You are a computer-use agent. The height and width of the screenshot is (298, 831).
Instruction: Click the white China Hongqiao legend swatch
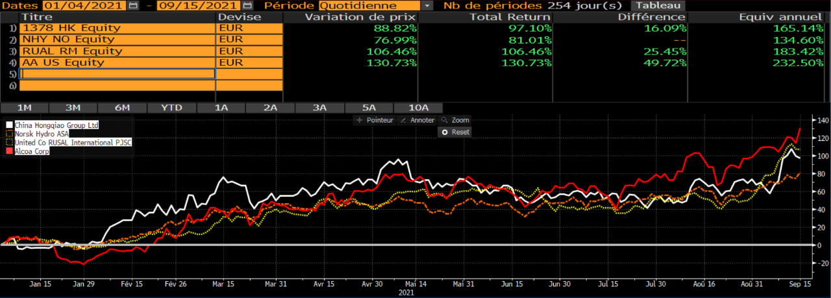[x=8, y=125]
